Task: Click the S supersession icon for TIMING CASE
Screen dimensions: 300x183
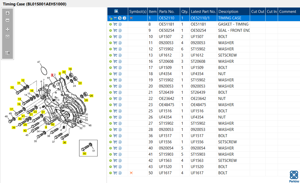Action: (120, 18)
